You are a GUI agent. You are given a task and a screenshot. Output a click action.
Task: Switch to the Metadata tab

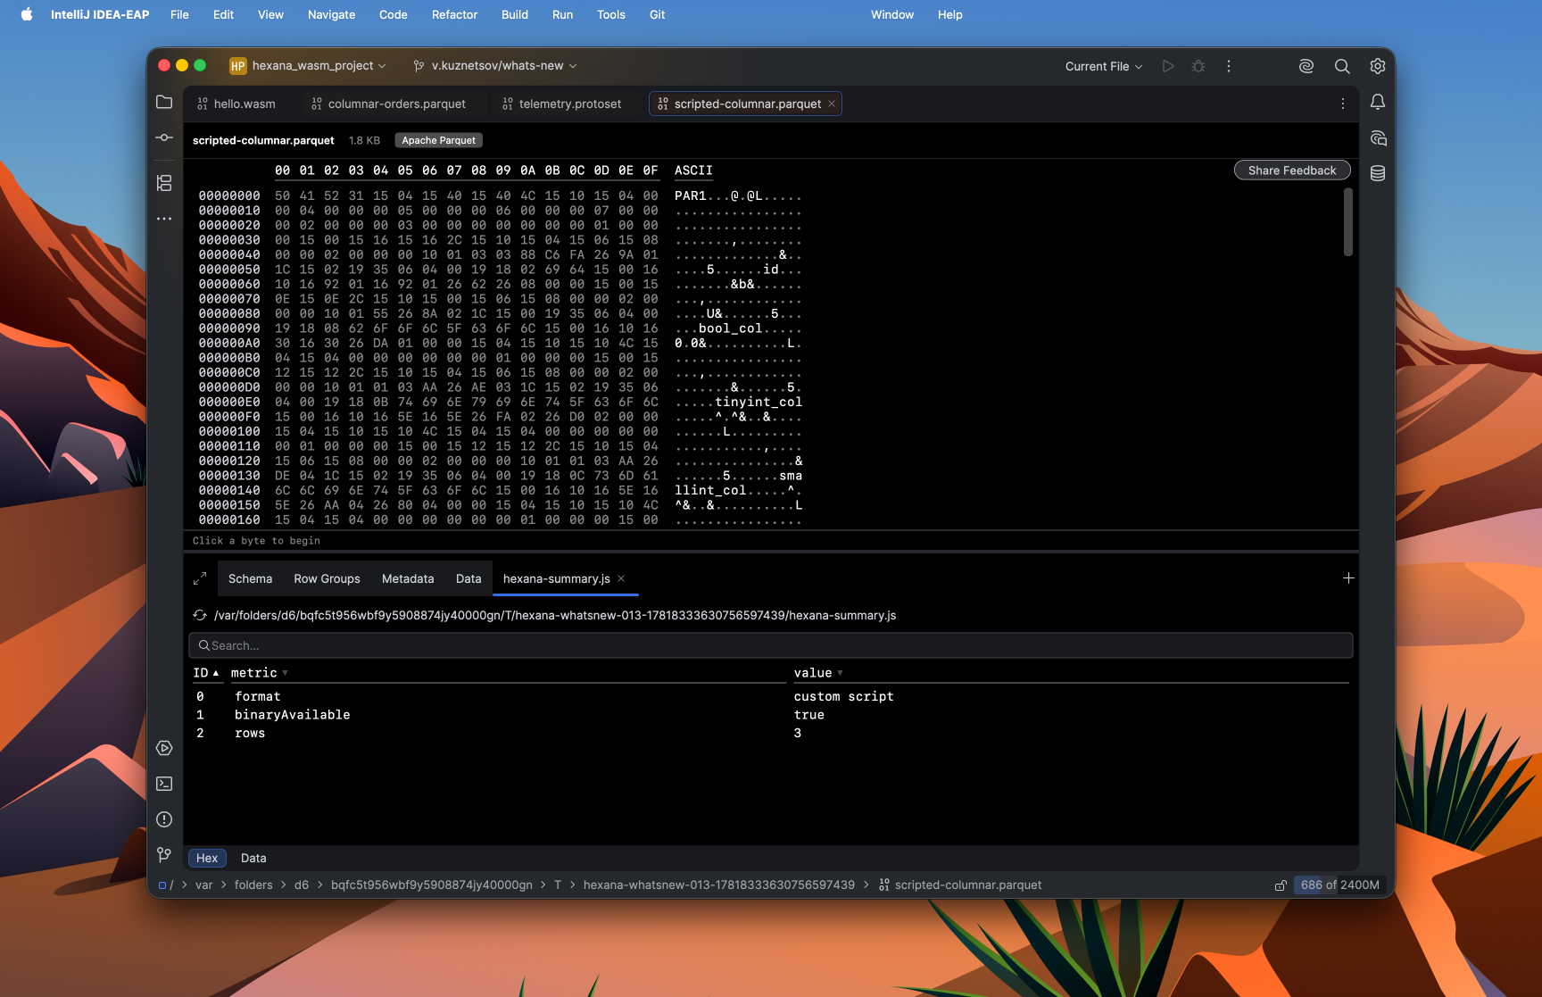[408, 578]
